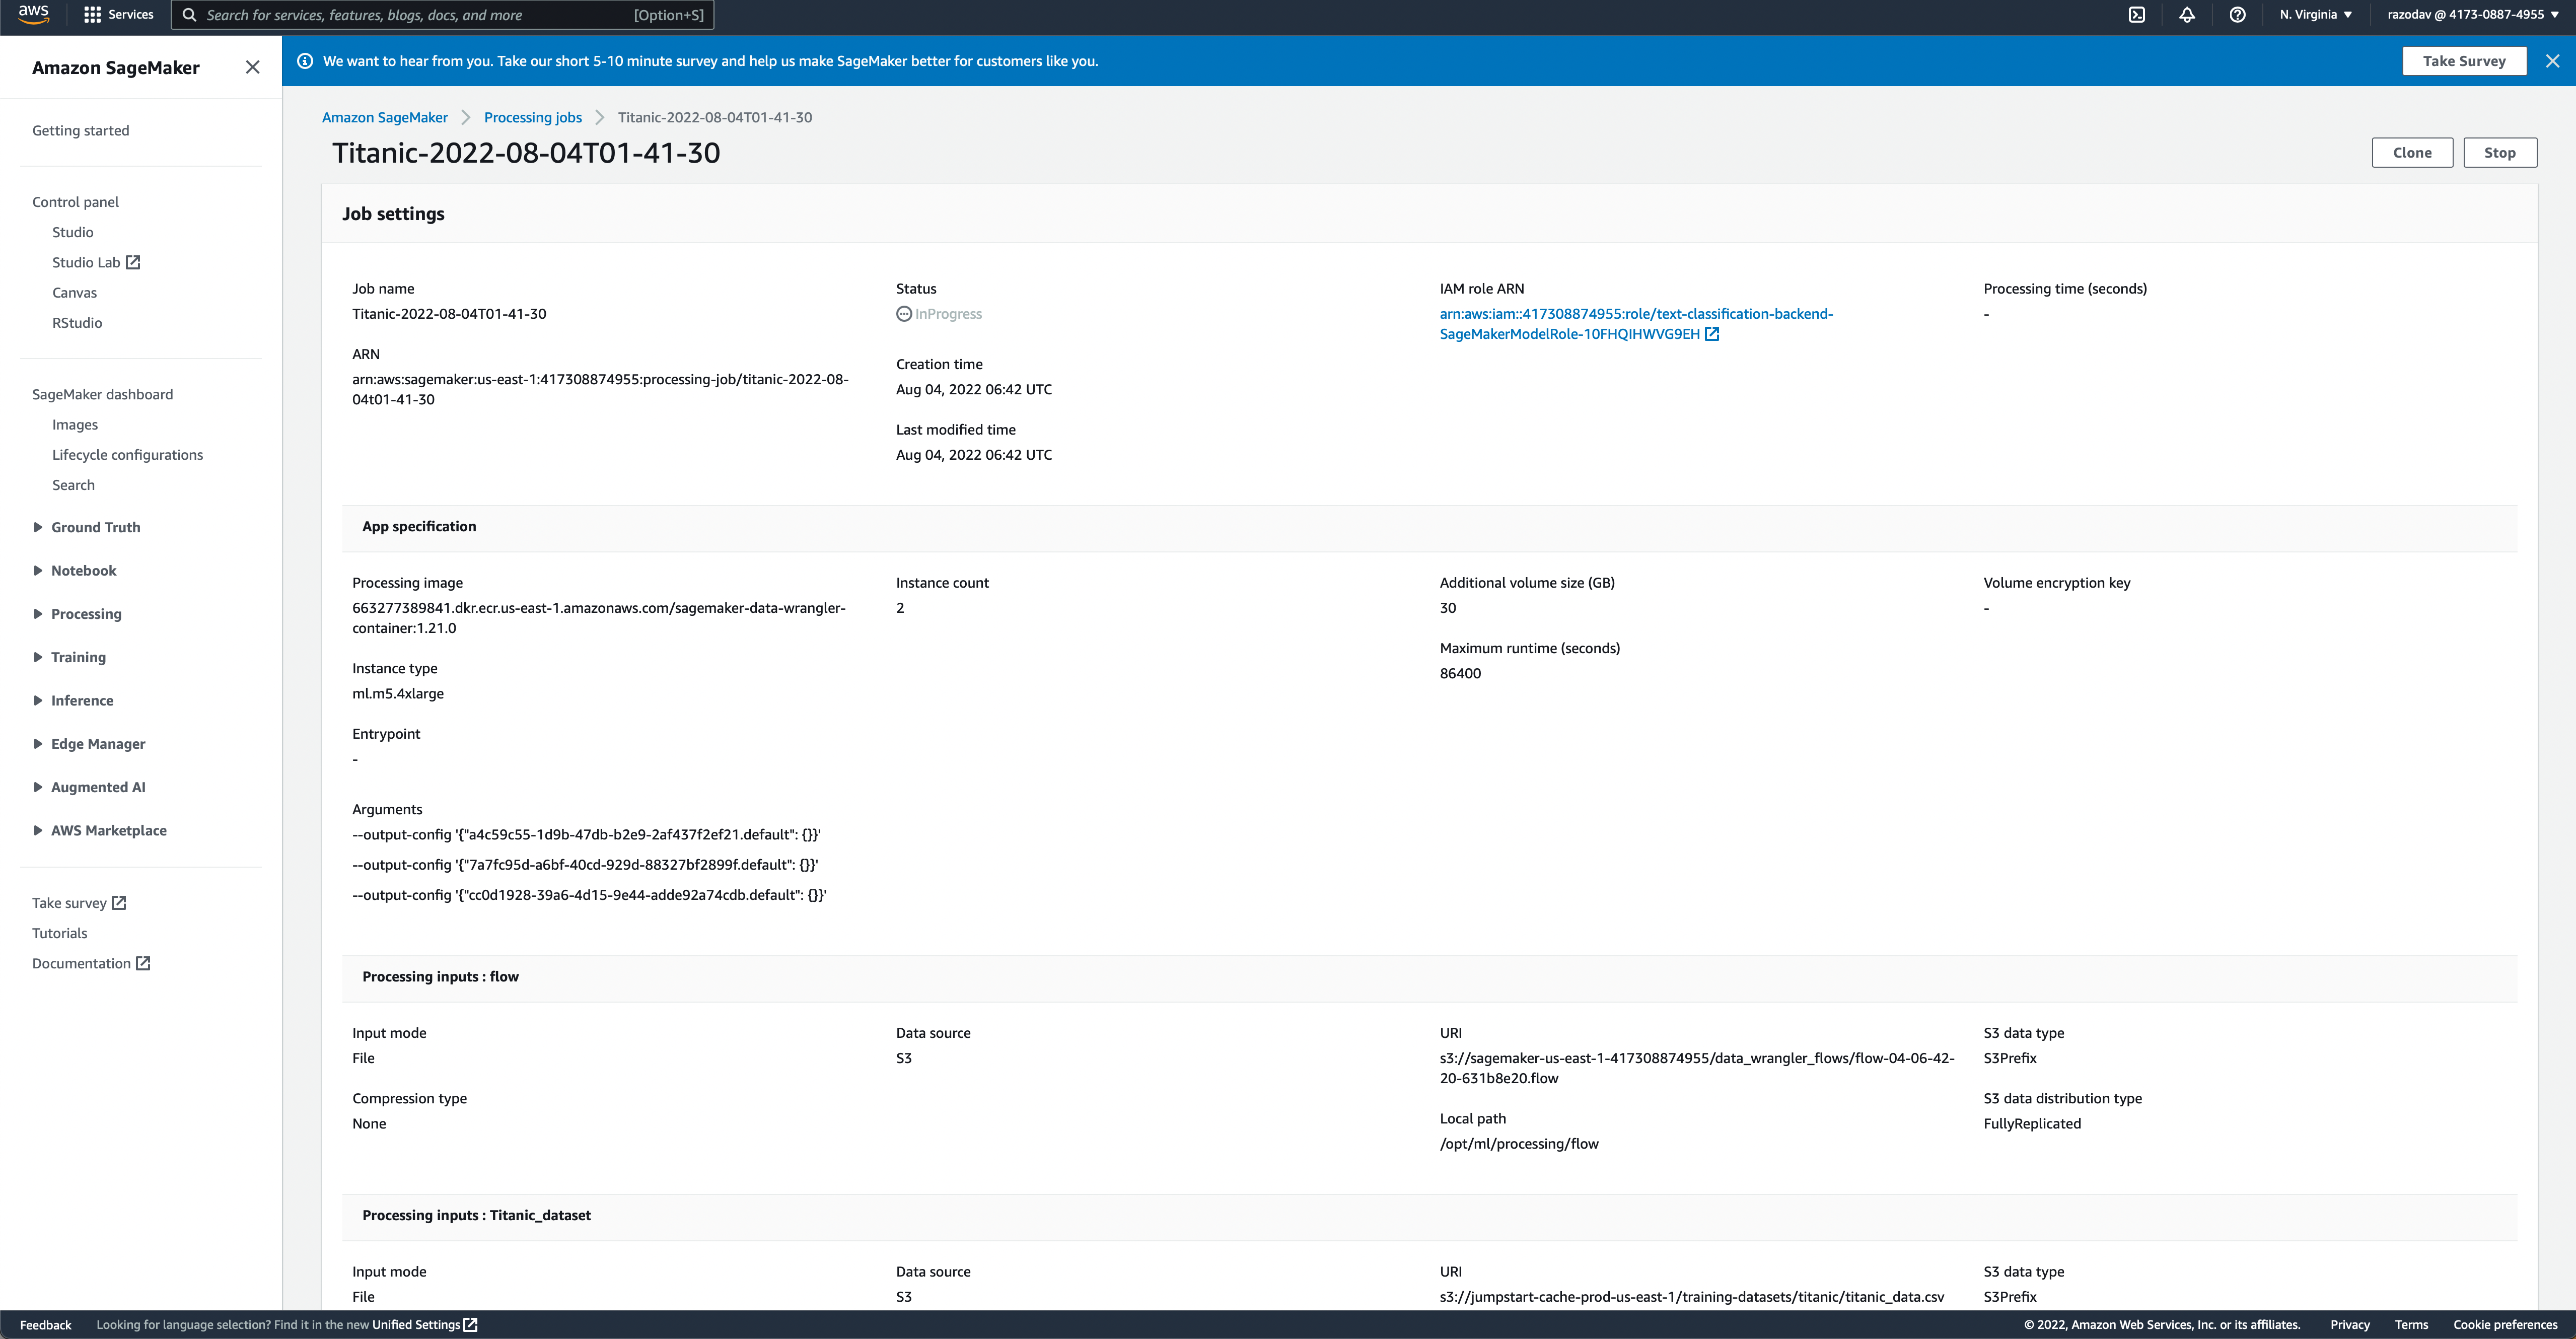Open the AWS CloudShell icon
Viewport: 2576px width, 1339px height.
(2136, 15)
